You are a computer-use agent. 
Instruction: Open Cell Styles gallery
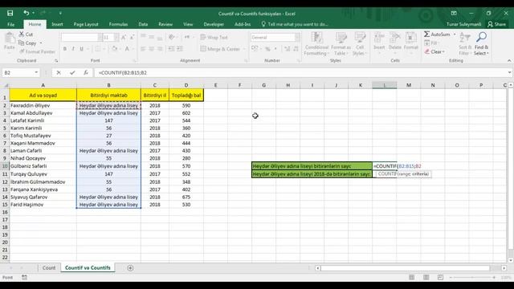[360, 44]
